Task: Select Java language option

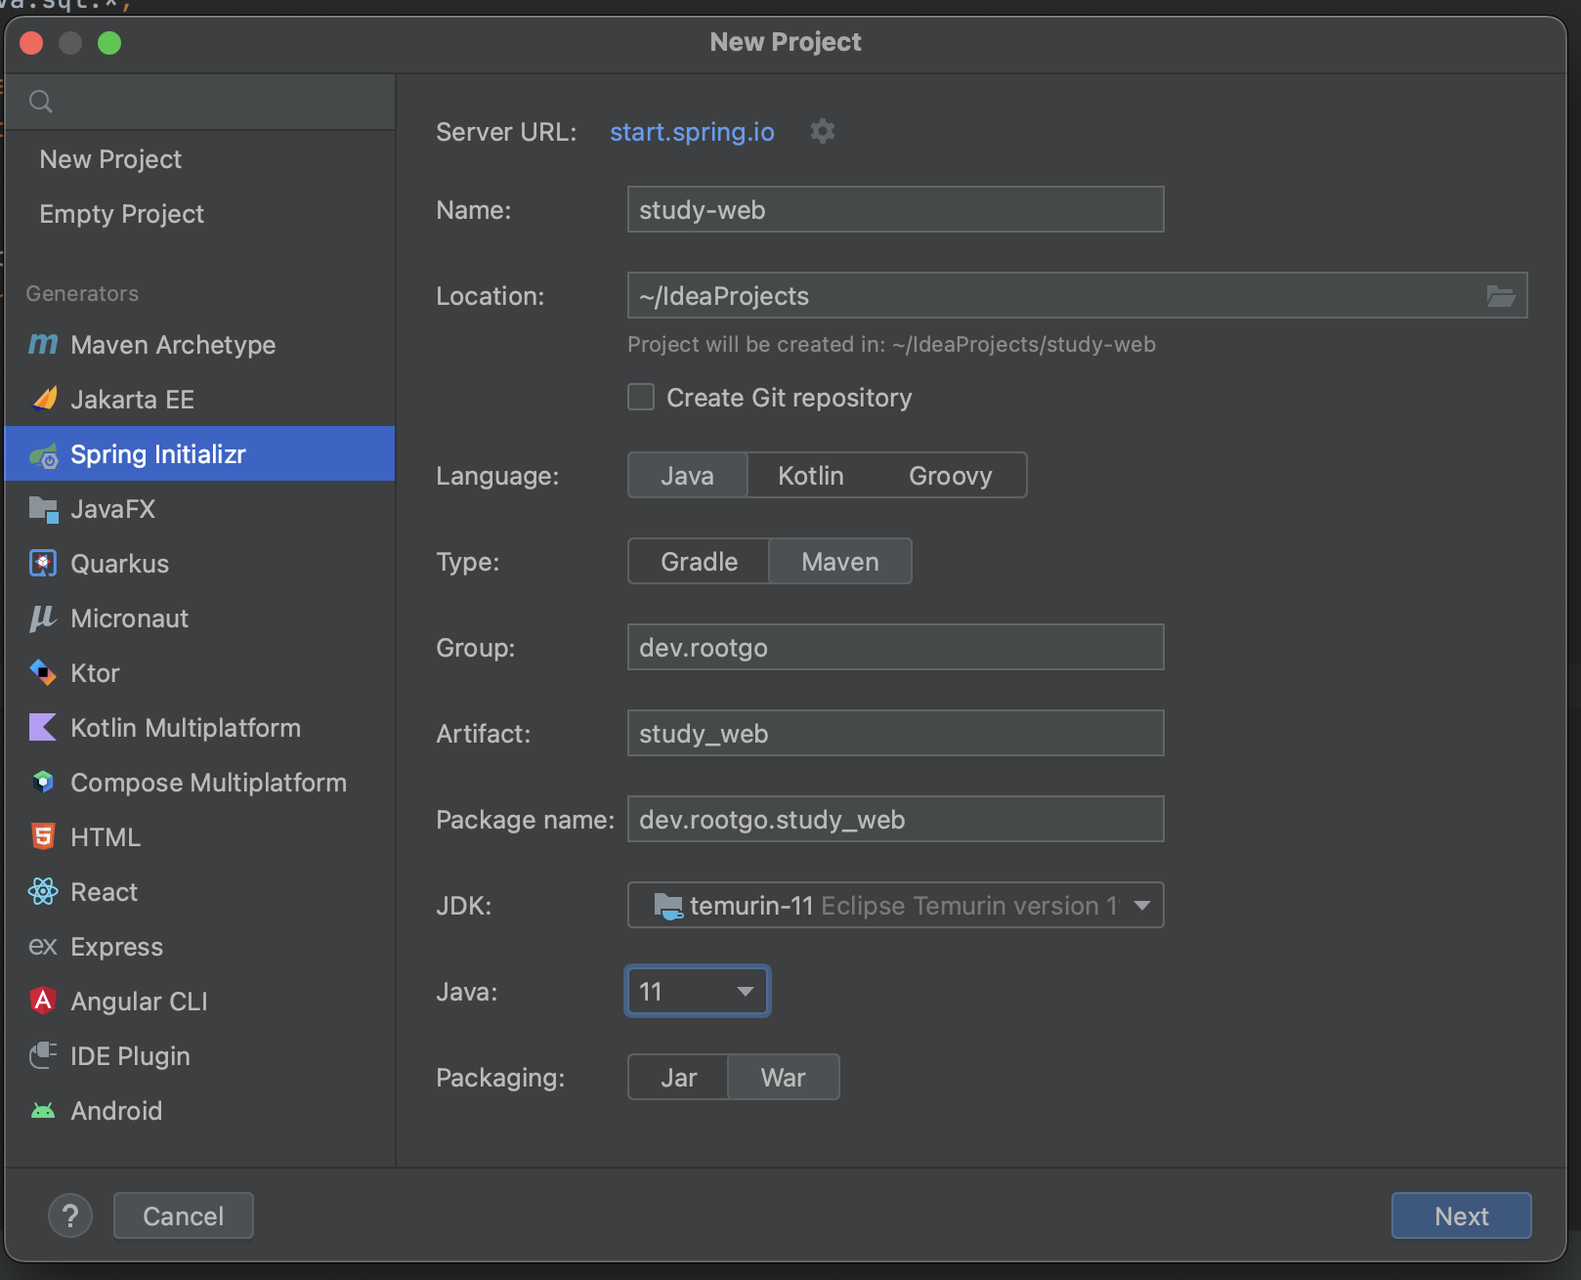Action: [687, 476]
